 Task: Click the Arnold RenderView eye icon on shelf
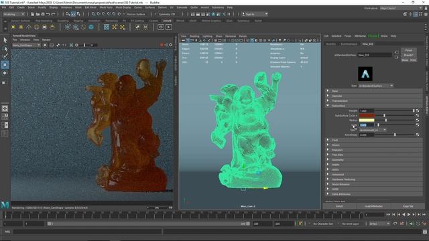click(161, 27)
